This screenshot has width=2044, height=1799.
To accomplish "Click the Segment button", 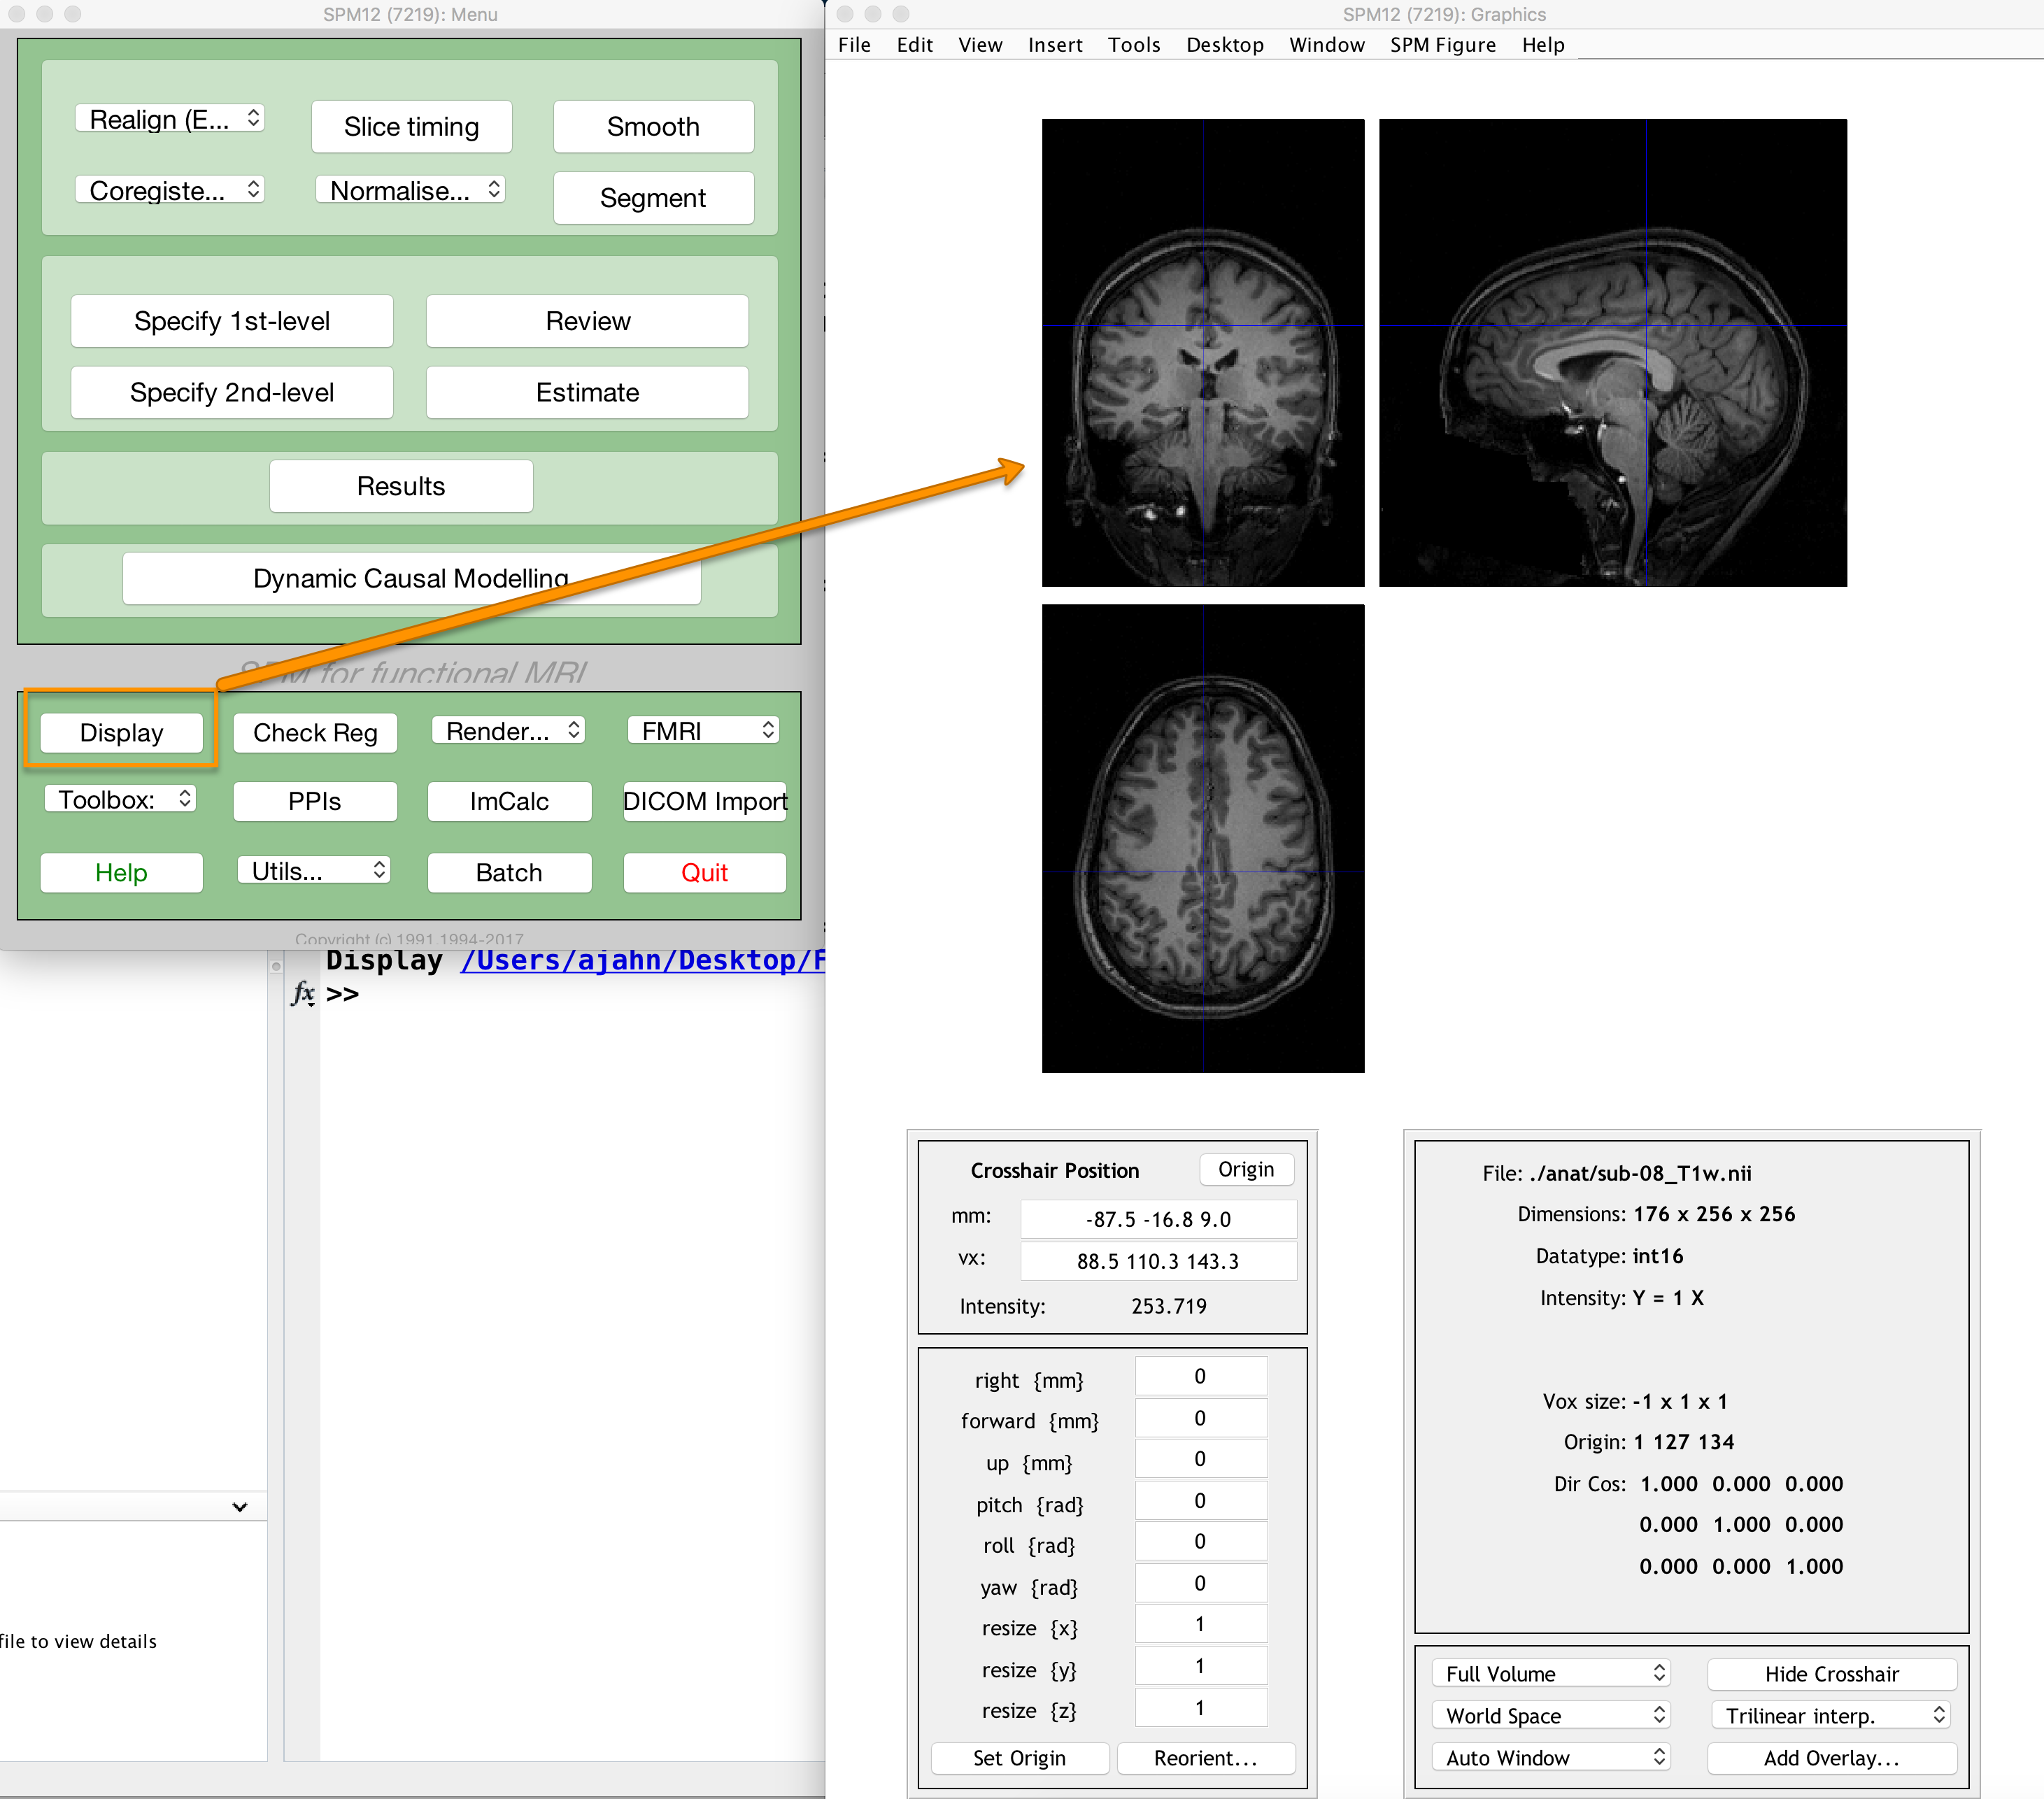I will coord(653,198).
